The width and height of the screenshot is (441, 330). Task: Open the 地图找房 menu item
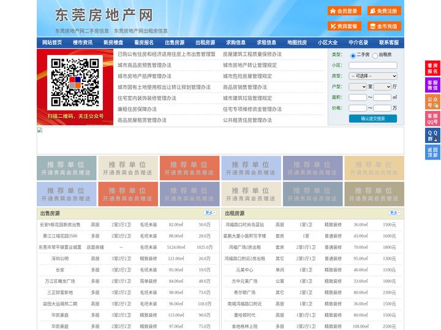(x=297, y=43)
